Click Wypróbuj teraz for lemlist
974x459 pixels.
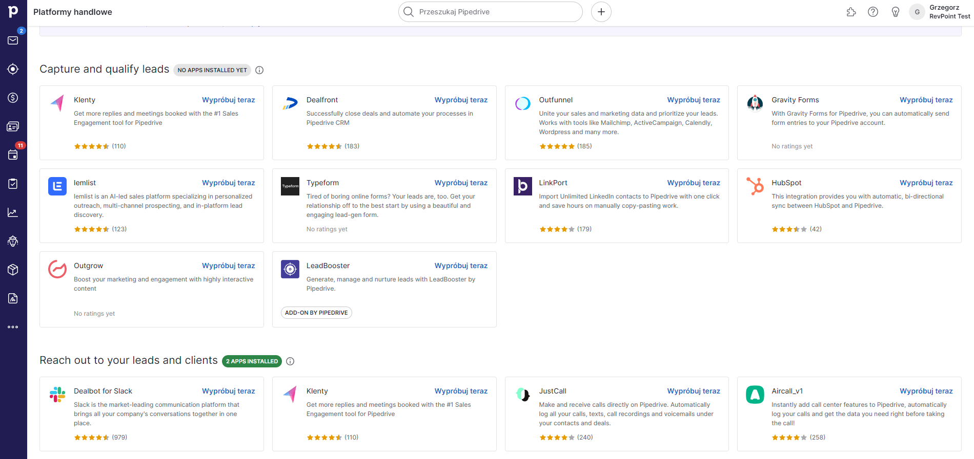pyautogui.click(x=228, y=183)
